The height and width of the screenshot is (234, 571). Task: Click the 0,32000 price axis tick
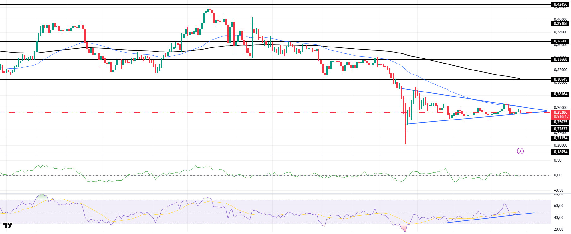pos(561,70)
